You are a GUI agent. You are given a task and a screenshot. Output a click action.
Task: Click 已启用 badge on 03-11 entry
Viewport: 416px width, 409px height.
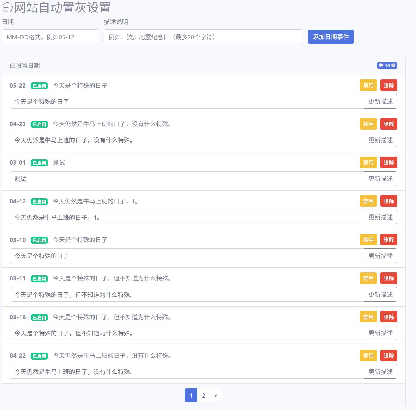(39, 279)
